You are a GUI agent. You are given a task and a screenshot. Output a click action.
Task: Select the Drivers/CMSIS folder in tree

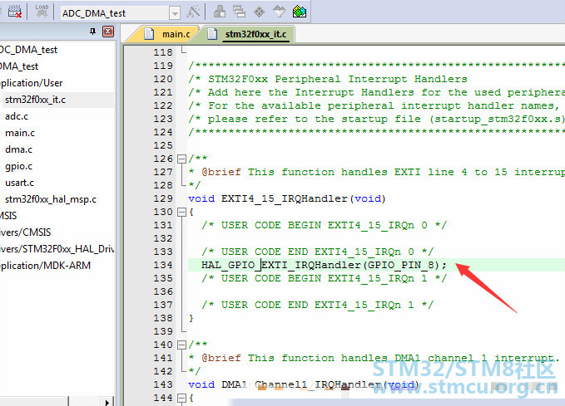click(x=25, y=232)
